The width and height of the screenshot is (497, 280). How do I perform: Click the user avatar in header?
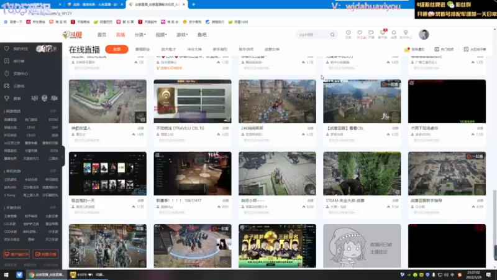click(424, 34)
